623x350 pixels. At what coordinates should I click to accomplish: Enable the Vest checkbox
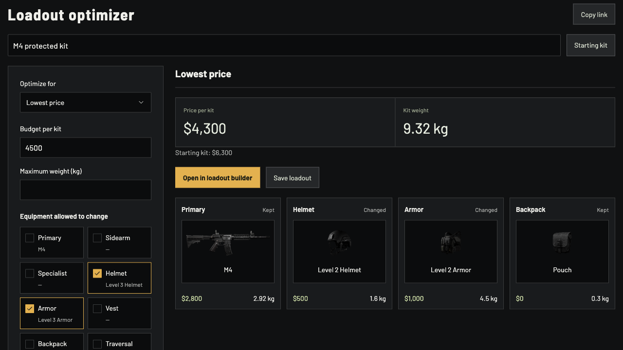point(97,309)
